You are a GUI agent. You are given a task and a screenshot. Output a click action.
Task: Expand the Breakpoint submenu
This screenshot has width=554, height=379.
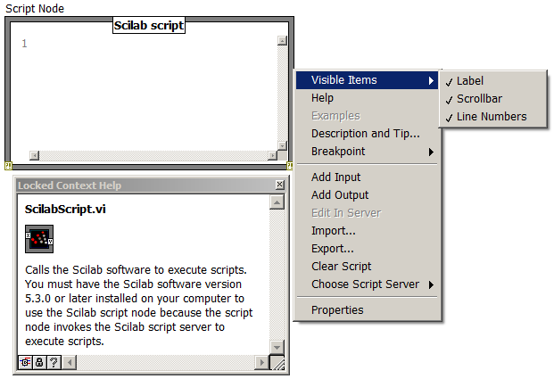(x=367, y=152)
